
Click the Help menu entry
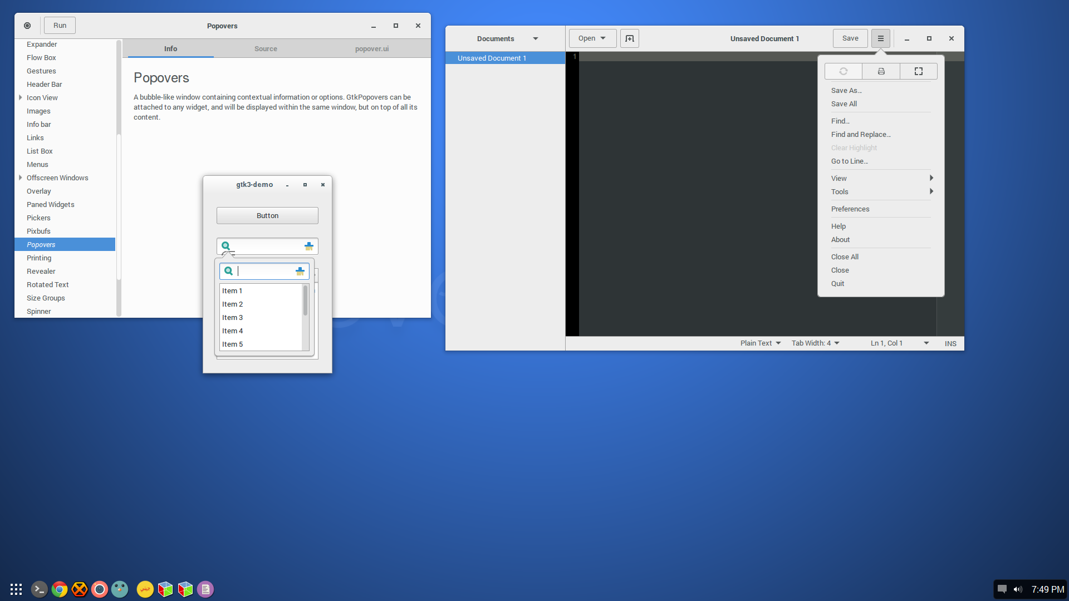click(881, 226)
